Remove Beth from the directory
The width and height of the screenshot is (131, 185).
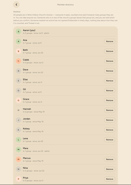coord(110,51)
